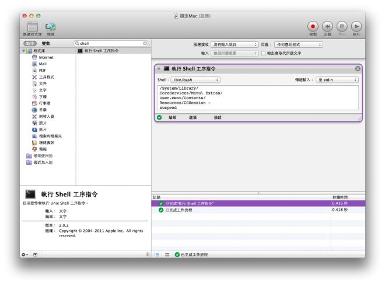385x285 pixels.
Task: Click the Step (步驟) toolbar button
Action: point(327,26)
